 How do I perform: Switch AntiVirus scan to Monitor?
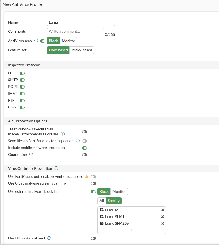[68, 41]
